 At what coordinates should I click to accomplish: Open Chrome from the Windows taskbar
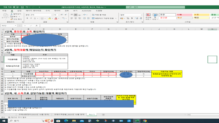click(x=145, y=121)
